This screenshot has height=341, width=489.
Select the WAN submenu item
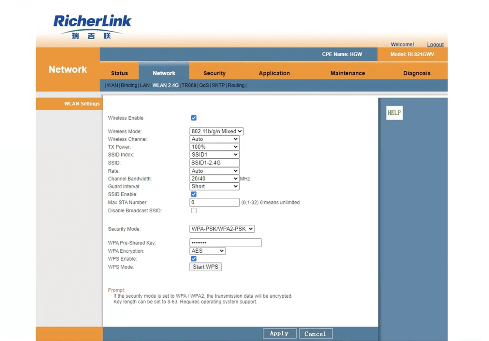tap(112, 85)
